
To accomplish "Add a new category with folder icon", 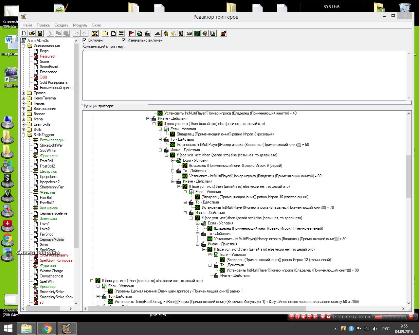I will coord(105,33).
